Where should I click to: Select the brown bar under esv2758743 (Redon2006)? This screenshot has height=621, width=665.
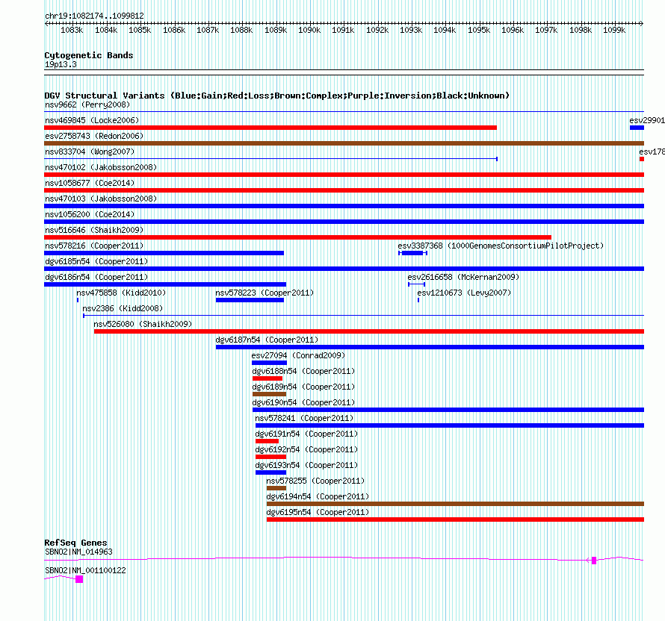tap(344, 143)
